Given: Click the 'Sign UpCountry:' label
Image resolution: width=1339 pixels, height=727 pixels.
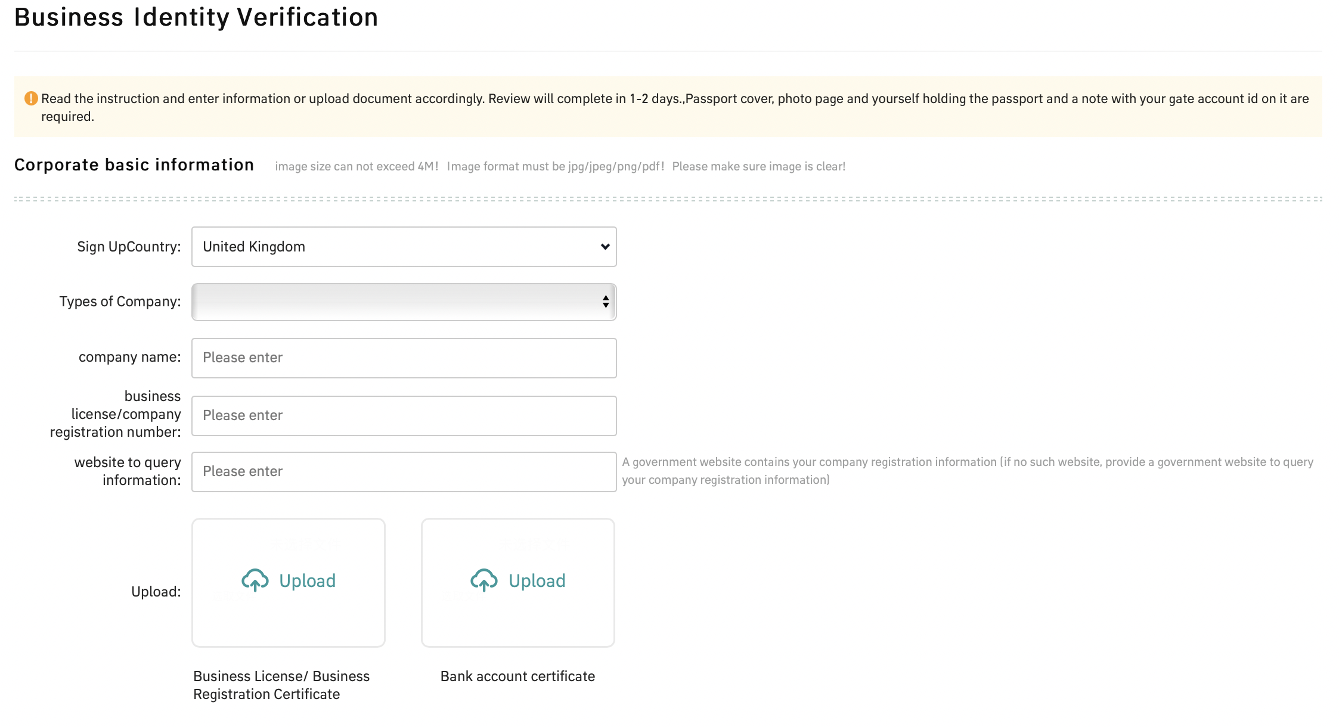Looking at the screenshot, I should click(x=129, y=247).
